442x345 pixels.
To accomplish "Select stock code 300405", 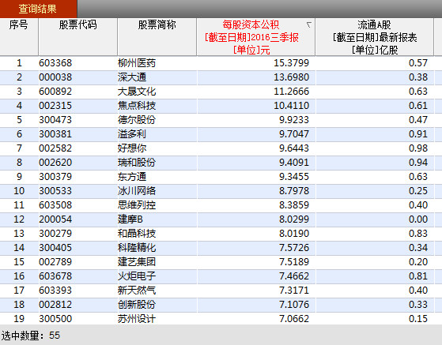I will pyautogui.click(x=55, y=248).
